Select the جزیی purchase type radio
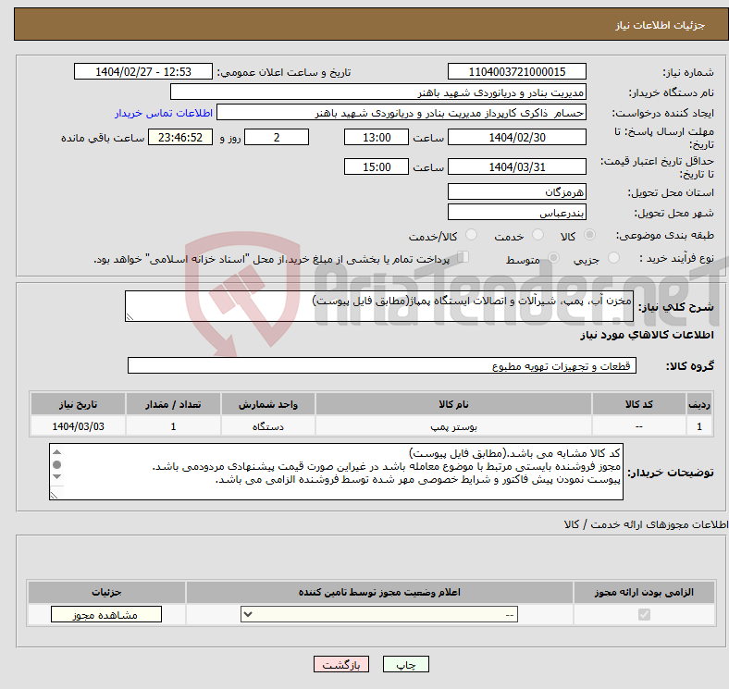The image size is (729, 689). pyautogui.click(x=613, y=257)
